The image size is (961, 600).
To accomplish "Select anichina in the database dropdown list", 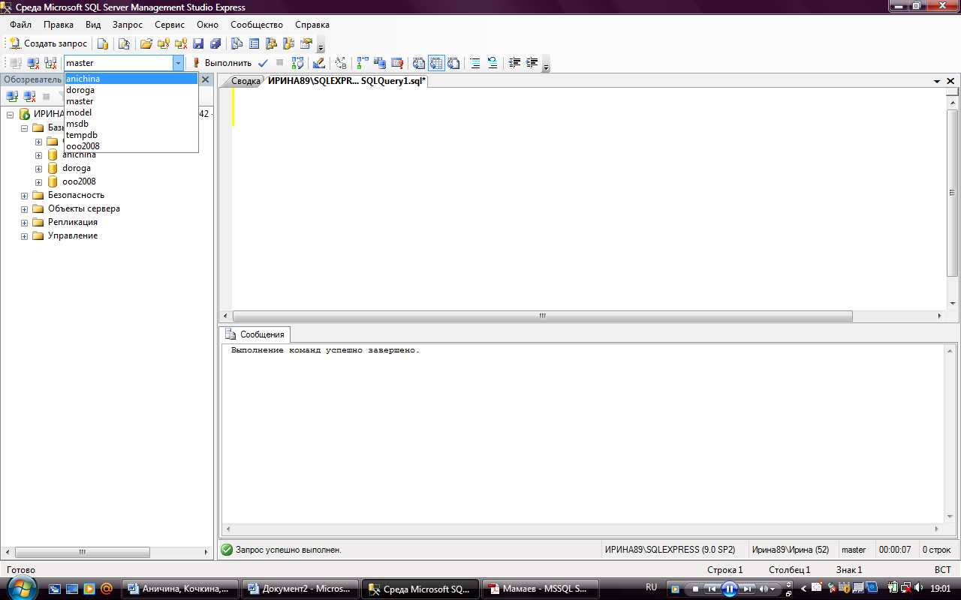I will tap(131, 79).
